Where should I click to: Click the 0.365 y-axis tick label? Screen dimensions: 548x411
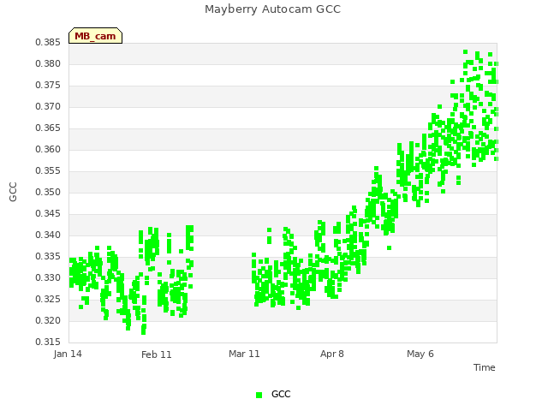point(48,128)
